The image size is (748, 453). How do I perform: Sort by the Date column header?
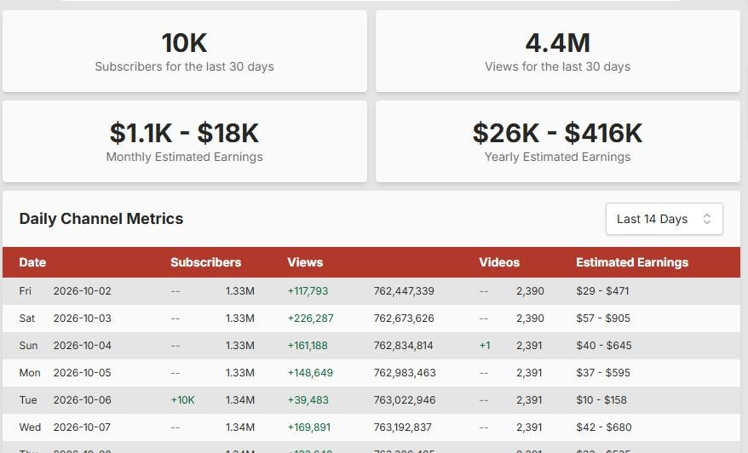tap(32, 262)
